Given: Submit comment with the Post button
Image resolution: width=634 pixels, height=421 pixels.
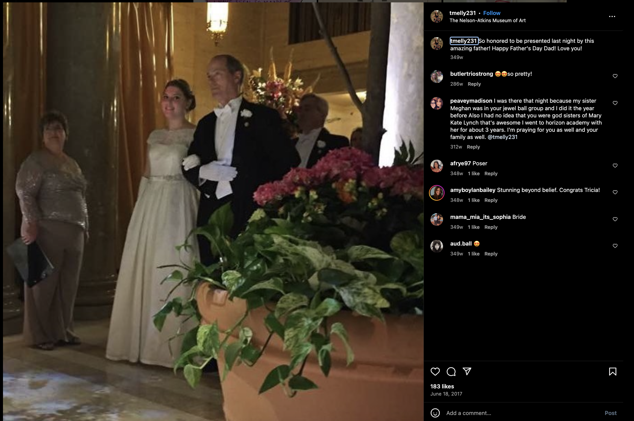Looking at the screenshot, I should (x=610, y=413).
